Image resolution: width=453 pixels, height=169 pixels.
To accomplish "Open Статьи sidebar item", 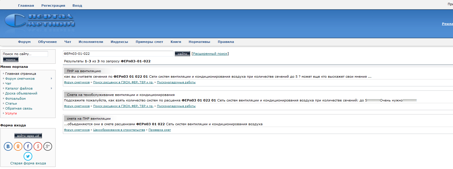I will pos(11,103).
